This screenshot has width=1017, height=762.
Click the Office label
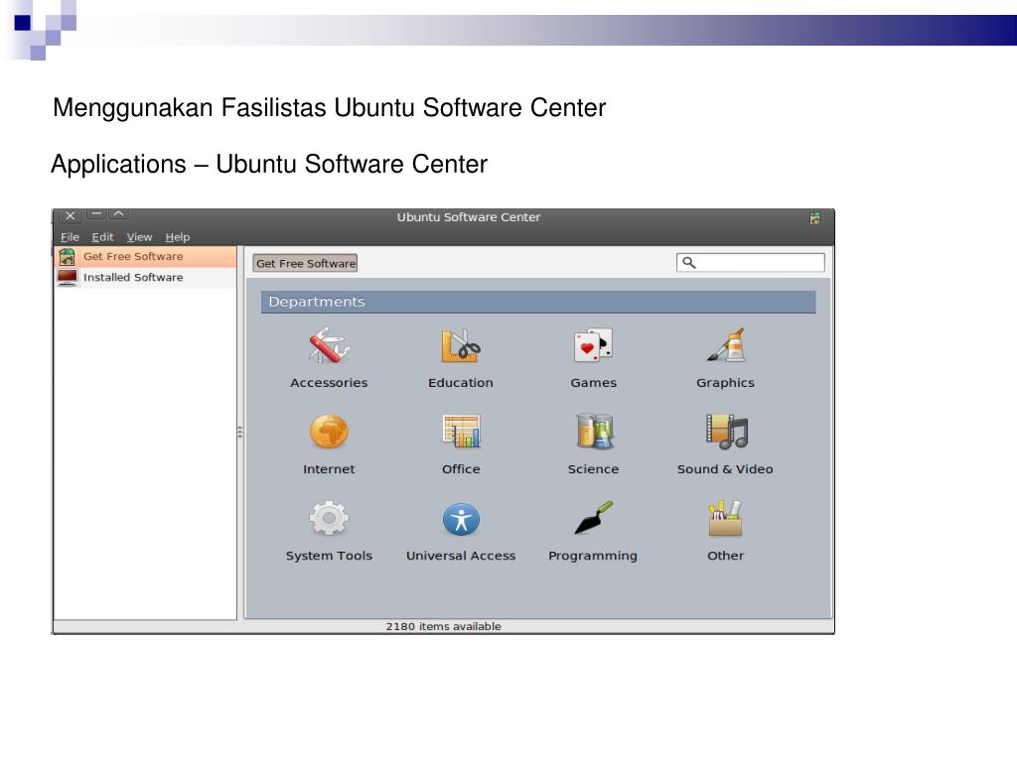click(x=461, y=469)
